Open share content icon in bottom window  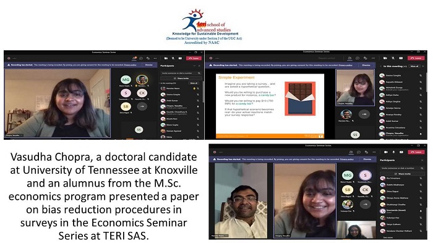tap(401, 152)
